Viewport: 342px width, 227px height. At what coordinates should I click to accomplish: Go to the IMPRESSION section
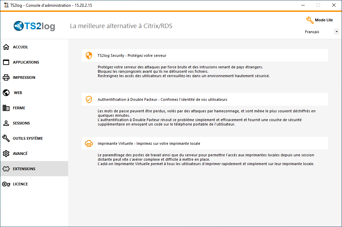click(34, 77)
